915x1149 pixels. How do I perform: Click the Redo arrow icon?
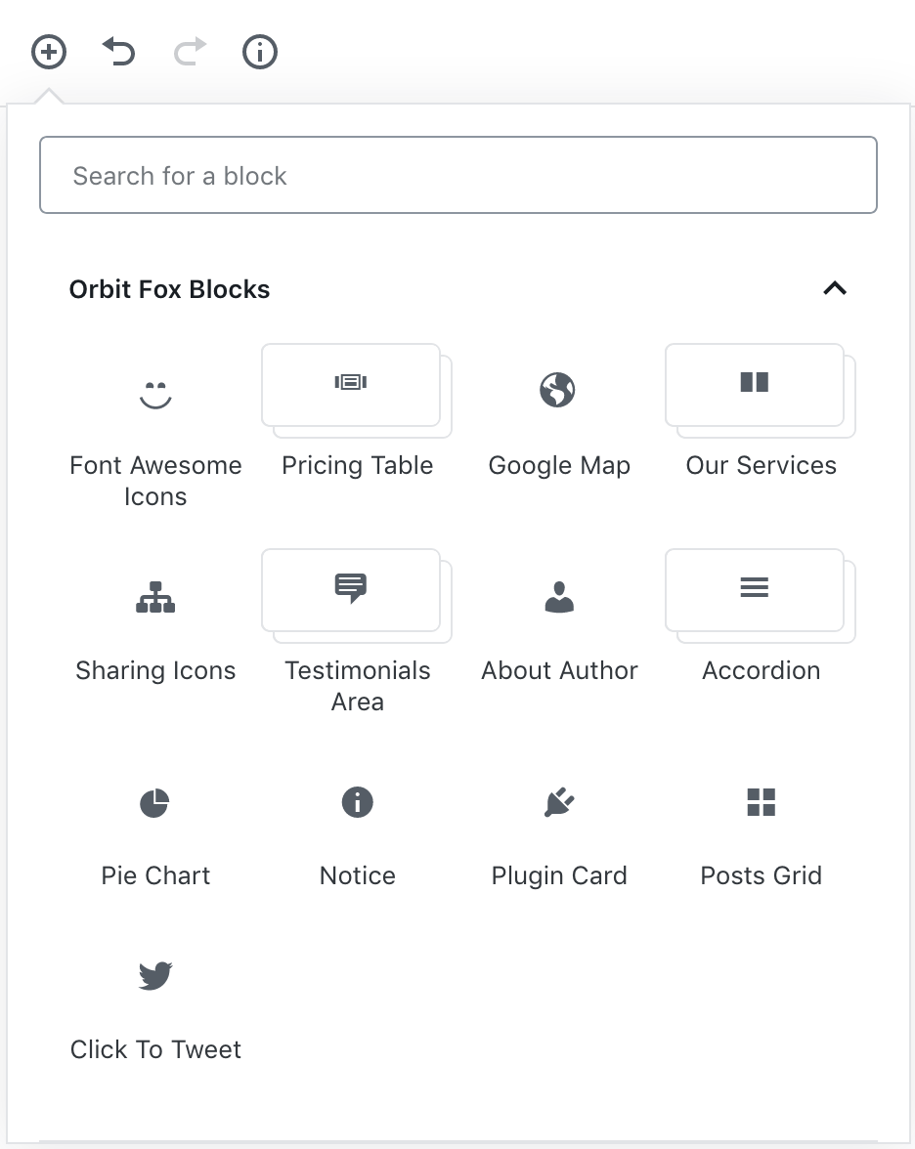click(190, 52)
